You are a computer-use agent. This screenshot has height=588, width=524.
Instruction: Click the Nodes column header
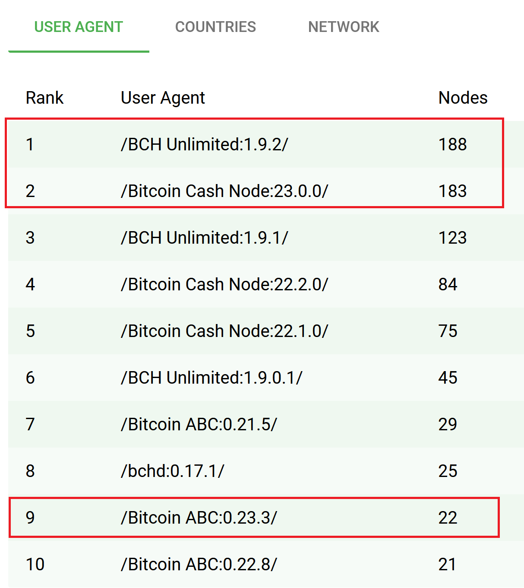point(463,98)
